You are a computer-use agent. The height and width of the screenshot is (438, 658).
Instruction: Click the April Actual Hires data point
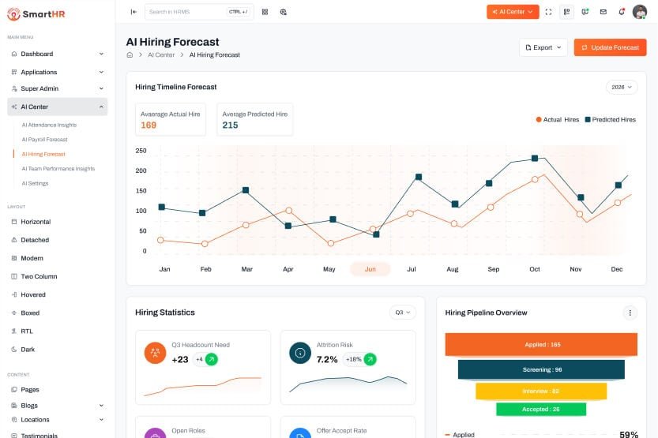point(289,211)
